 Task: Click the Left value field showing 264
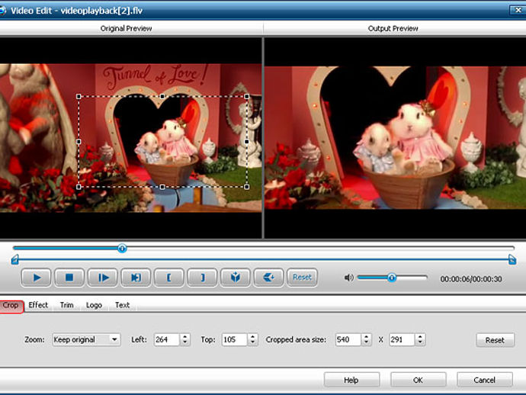[167, 339]
